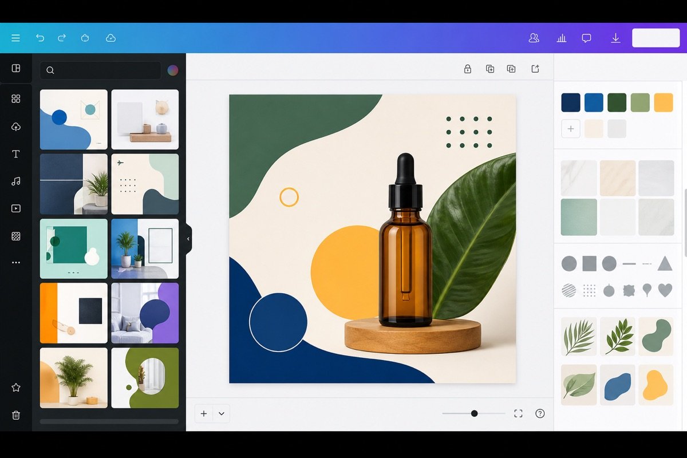Choose the purple sofa room template
This screenshot has width=687, height=458.
coord(145,313)
